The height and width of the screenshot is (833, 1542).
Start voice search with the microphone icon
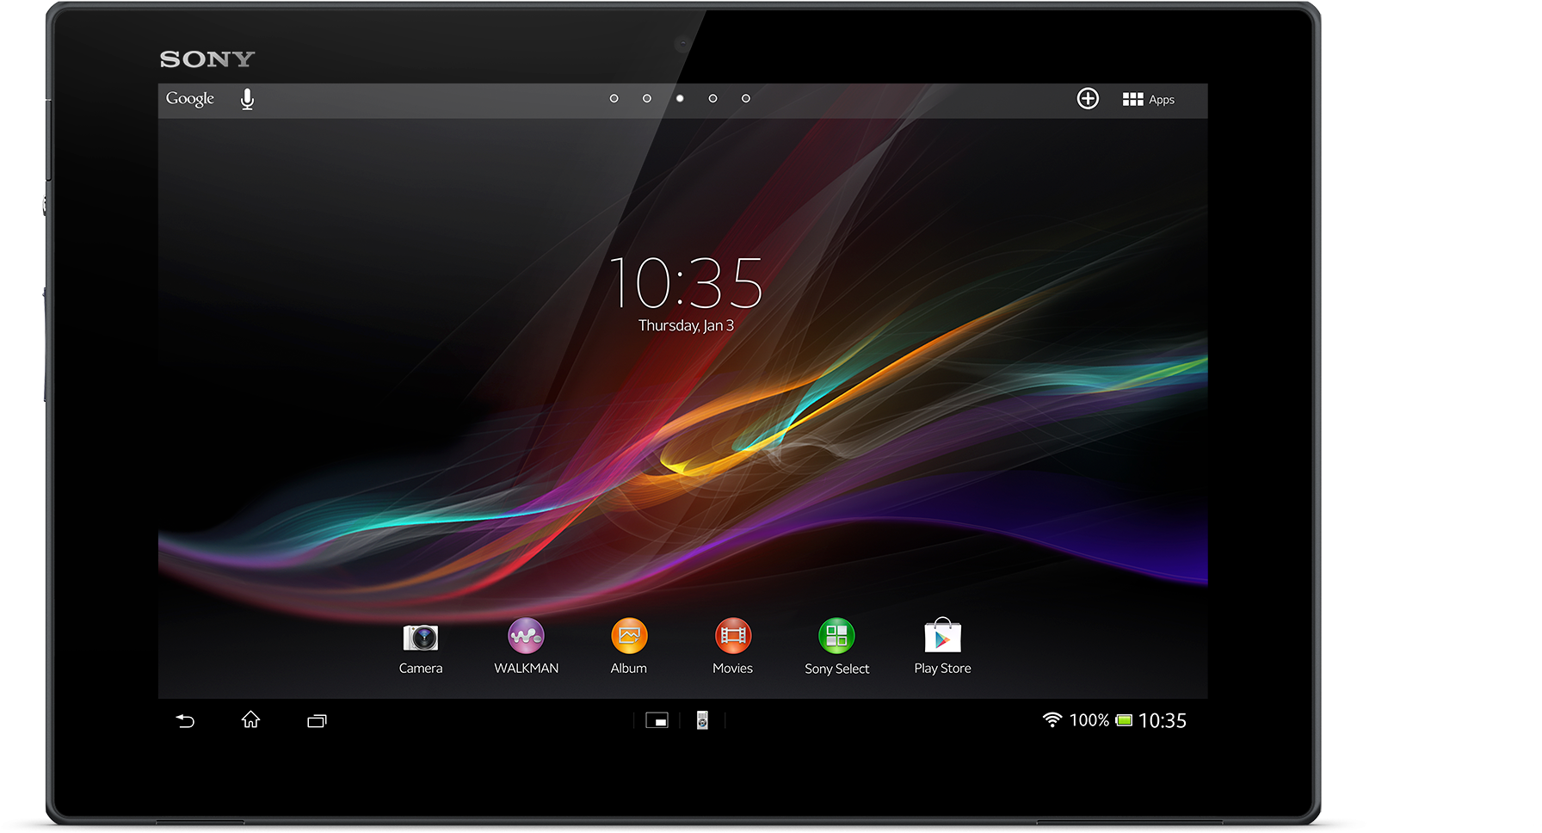pos(247,100)
